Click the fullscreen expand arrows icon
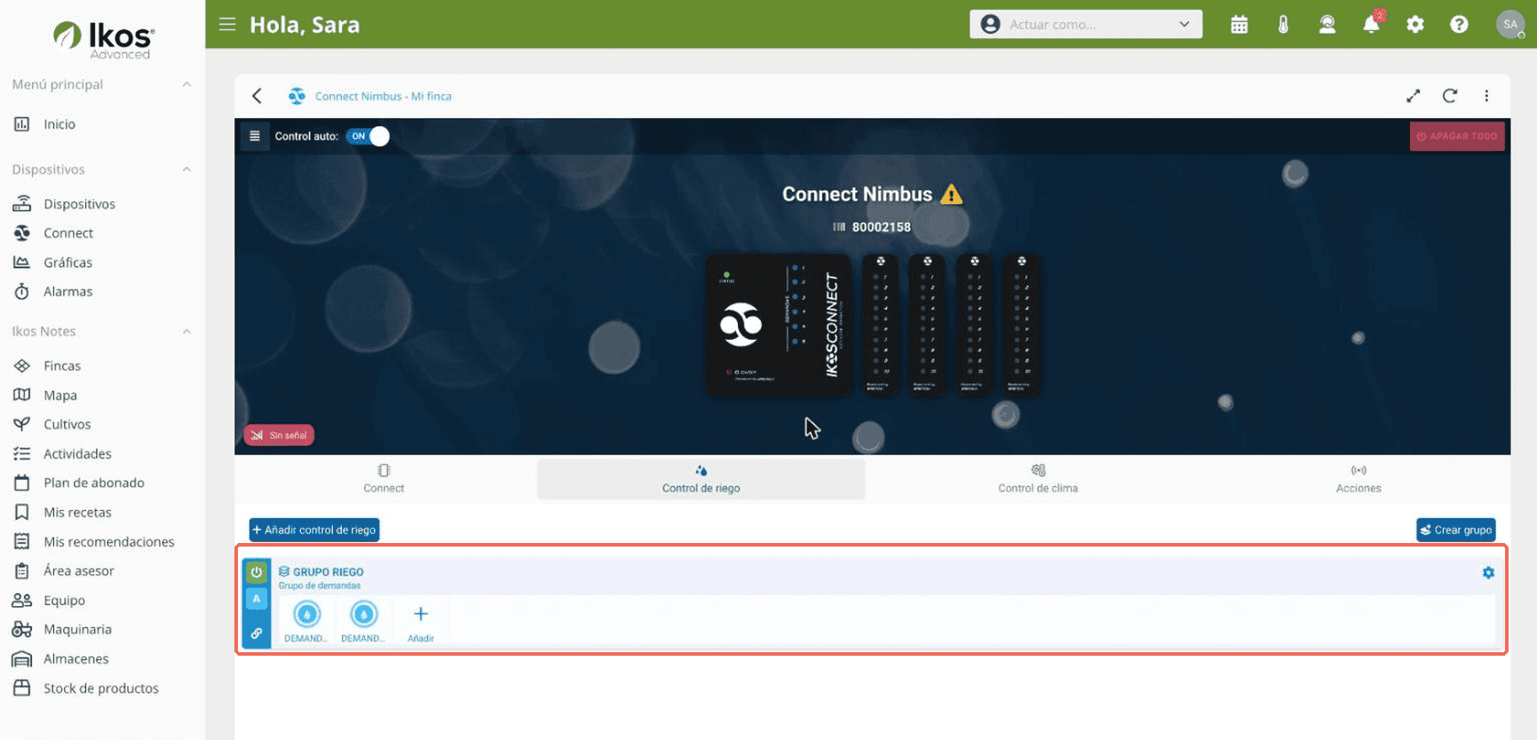This screenshot has width=1537, height=740. click(1413, 96)
